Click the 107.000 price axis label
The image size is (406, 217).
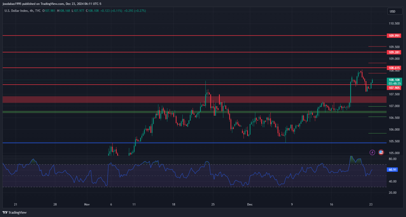point(394,106)
